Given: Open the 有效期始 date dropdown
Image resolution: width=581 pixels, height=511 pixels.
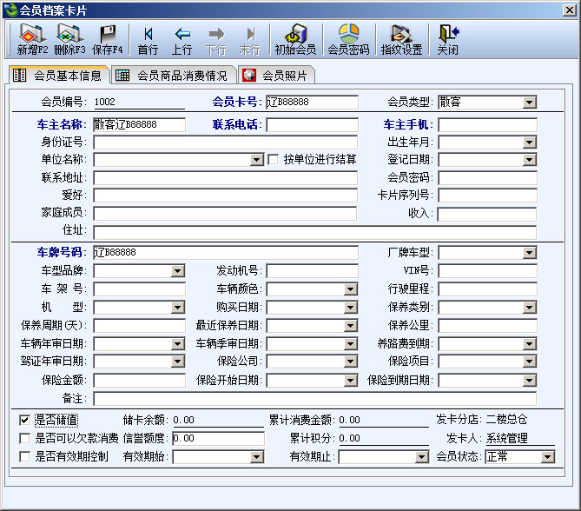Looking at the screenshot, I should tap(257, 457).
